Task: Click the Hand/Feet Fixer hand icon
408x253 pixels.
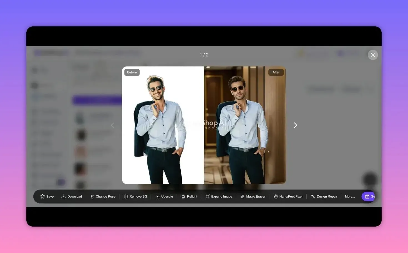Action: tap(276, 196)
